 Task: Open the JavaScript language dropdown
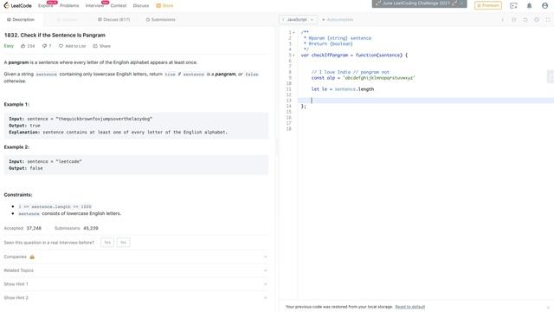coord(298,19)
